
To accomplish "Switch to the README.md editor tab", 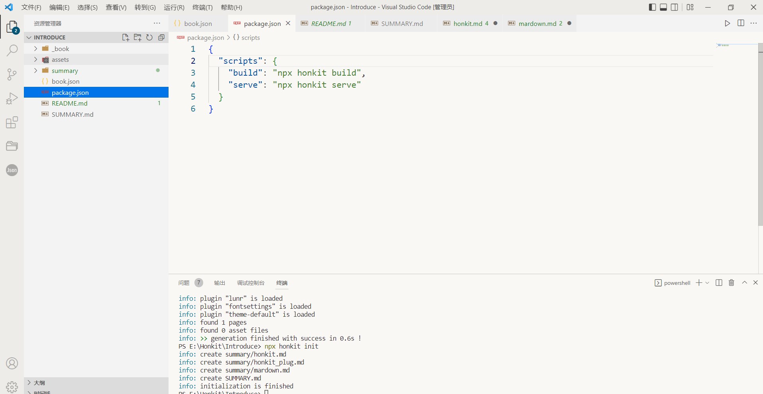I will pos(331,24).
